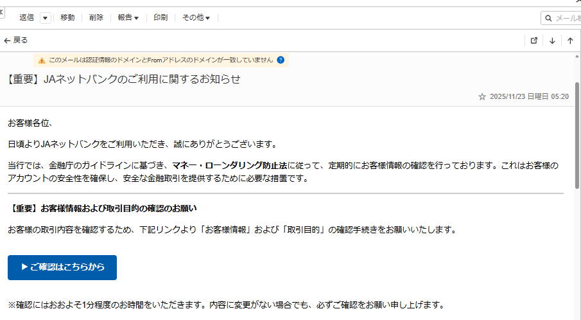Click the search magnifier icon
The image size is (581, 320).
(x=548, y=18)
